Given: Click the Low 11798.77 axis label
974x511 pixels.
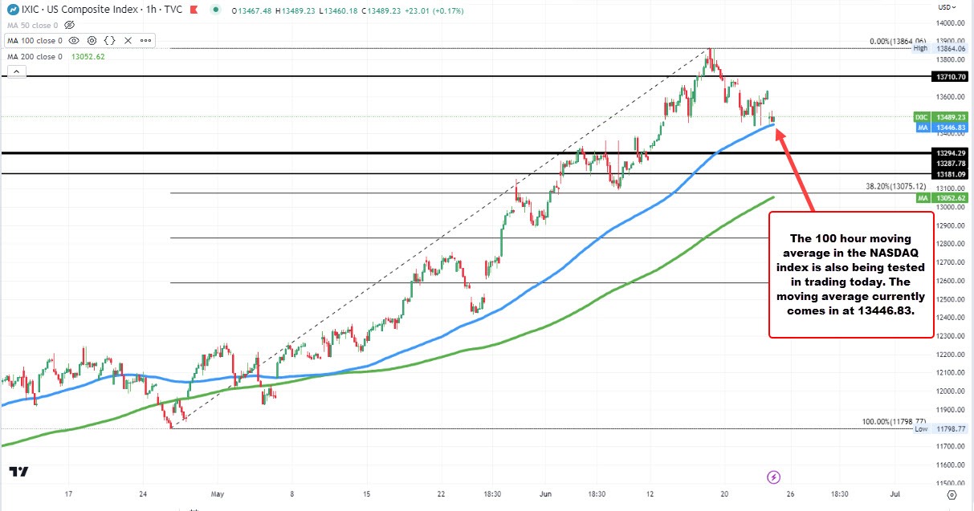Looking at the screenshot, I should (x=942, y=429).
